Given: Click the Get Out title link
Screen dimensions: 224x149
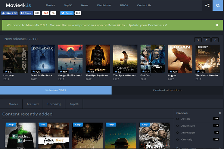Looking at the screenshot, I should coord(146,76).
